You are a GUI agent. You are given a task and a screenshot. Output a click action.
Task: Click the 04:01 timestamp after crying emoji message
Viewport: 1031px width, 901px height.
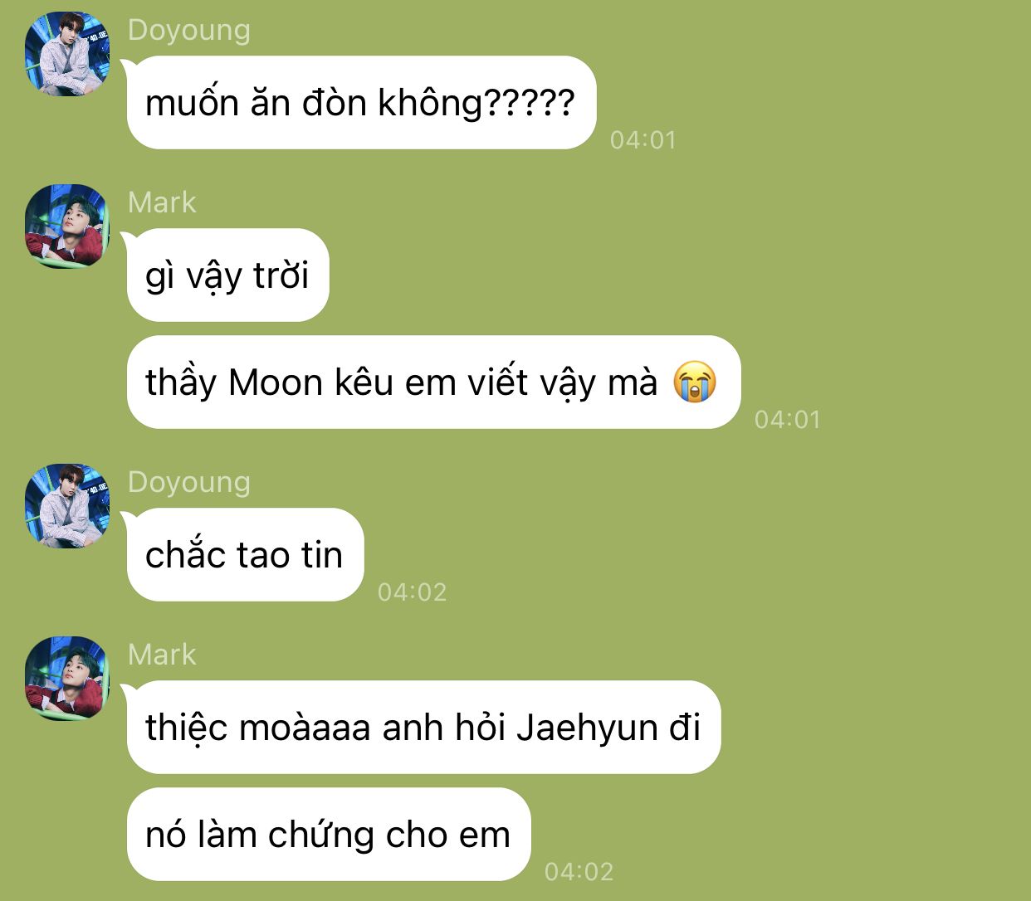coord(788,419)
